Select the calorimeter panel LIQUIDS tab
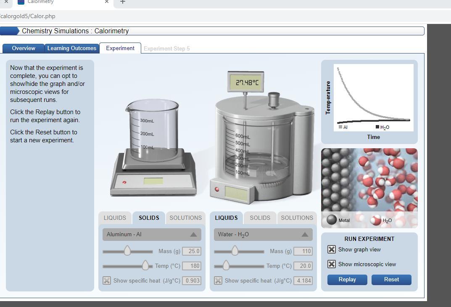The height and width of the screenshot is (307, 451). point(227,218)
